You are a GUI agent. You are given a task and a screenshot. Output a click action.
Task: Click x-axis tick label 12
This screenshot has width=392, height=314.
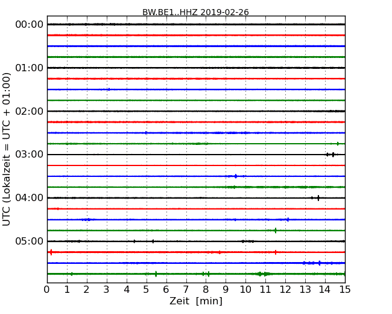[x=285, y=290]
